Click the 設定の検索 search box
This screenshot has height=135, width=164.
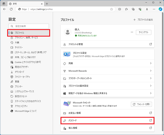[29, 26]
